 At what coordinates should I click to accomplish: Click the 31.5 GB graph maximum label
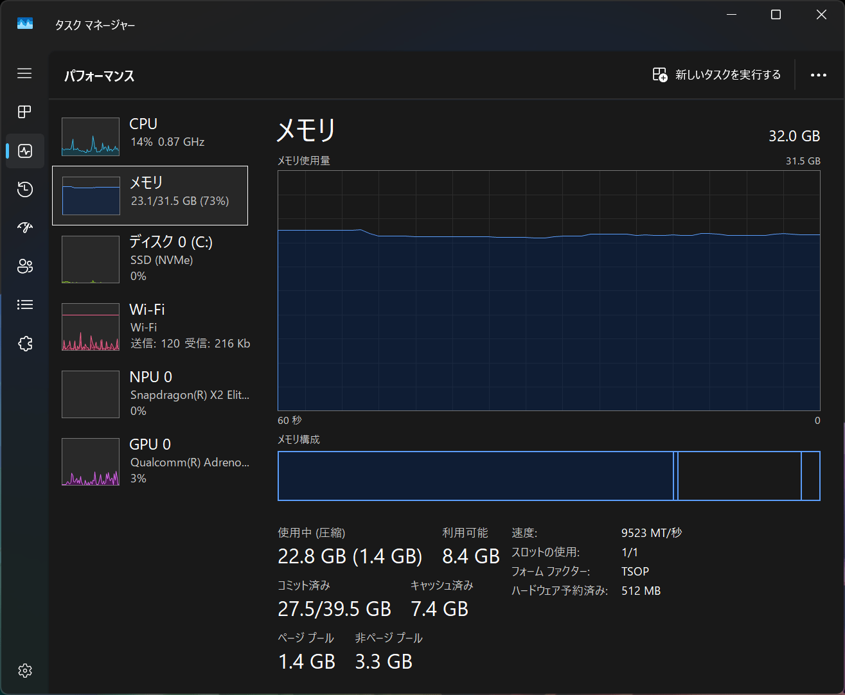pos(803,161)
